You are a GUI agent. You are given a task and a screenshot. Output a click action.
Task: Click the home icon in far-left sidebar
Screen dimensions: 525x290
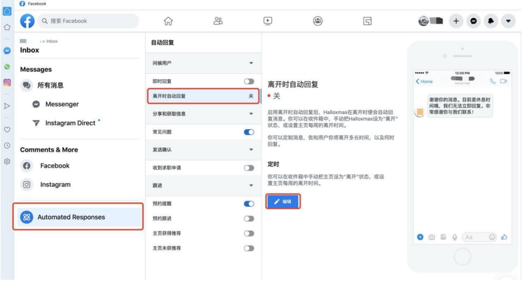click(x=7, y=11)
